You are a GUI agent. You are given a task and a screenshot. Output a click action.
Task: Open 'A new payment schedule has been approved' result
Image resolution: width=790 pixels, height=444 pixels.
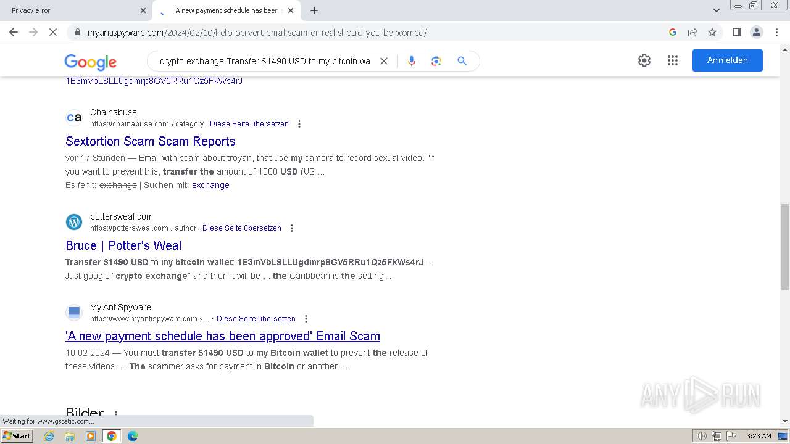(223, 336)
